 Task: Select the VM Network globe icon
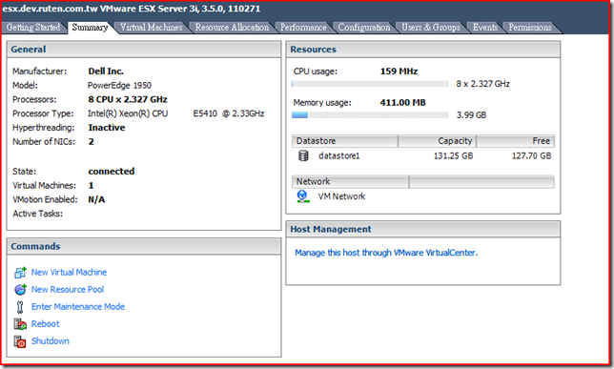[302, 196]
